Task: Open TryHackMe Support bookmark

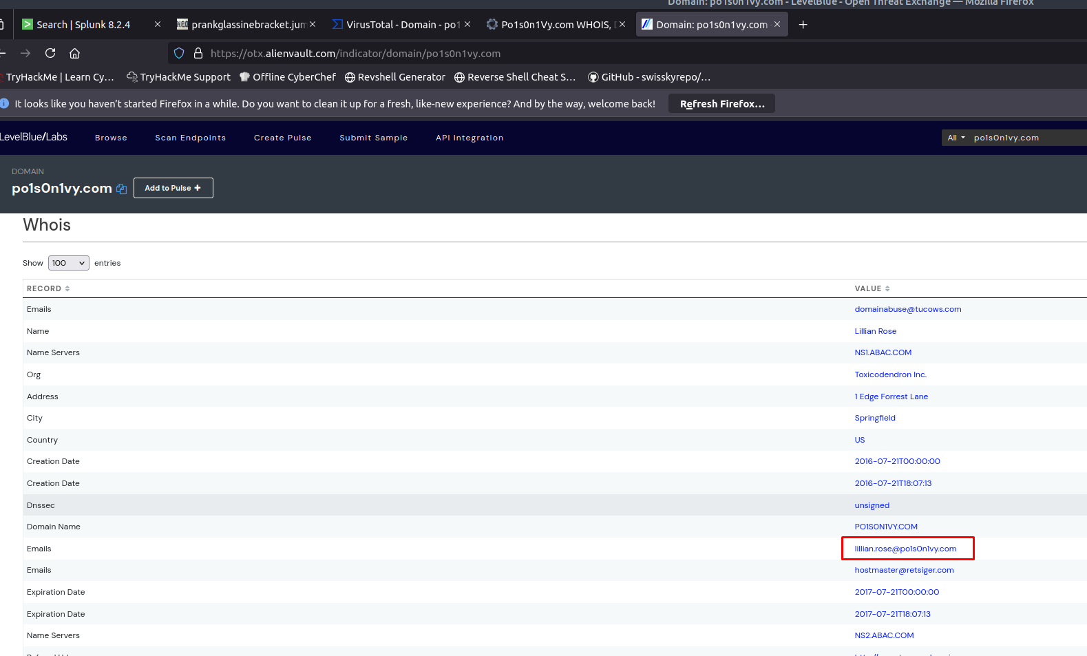Action: [179, 77]
